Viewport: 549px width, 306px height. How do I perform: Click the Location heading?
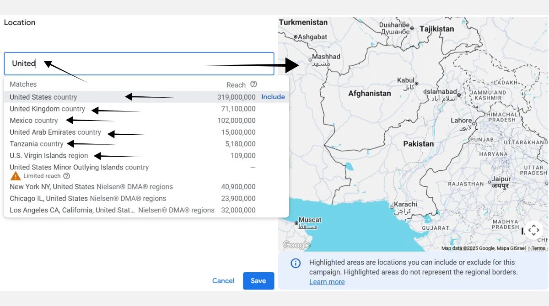tap(20, 22)
